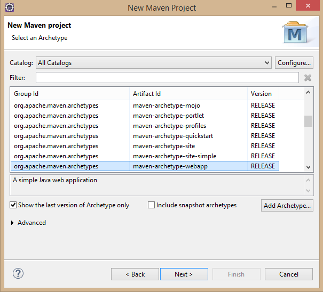
Task: Cancel the New Maven Project dialog
Action: [289, 274]
